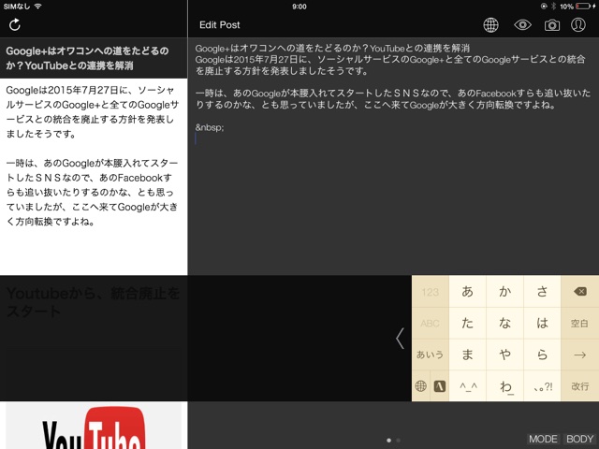Tap preview paragraph starting 一時は、あのGoogle
Viewport: 599px width, 449px height.
tap(92, 193)
